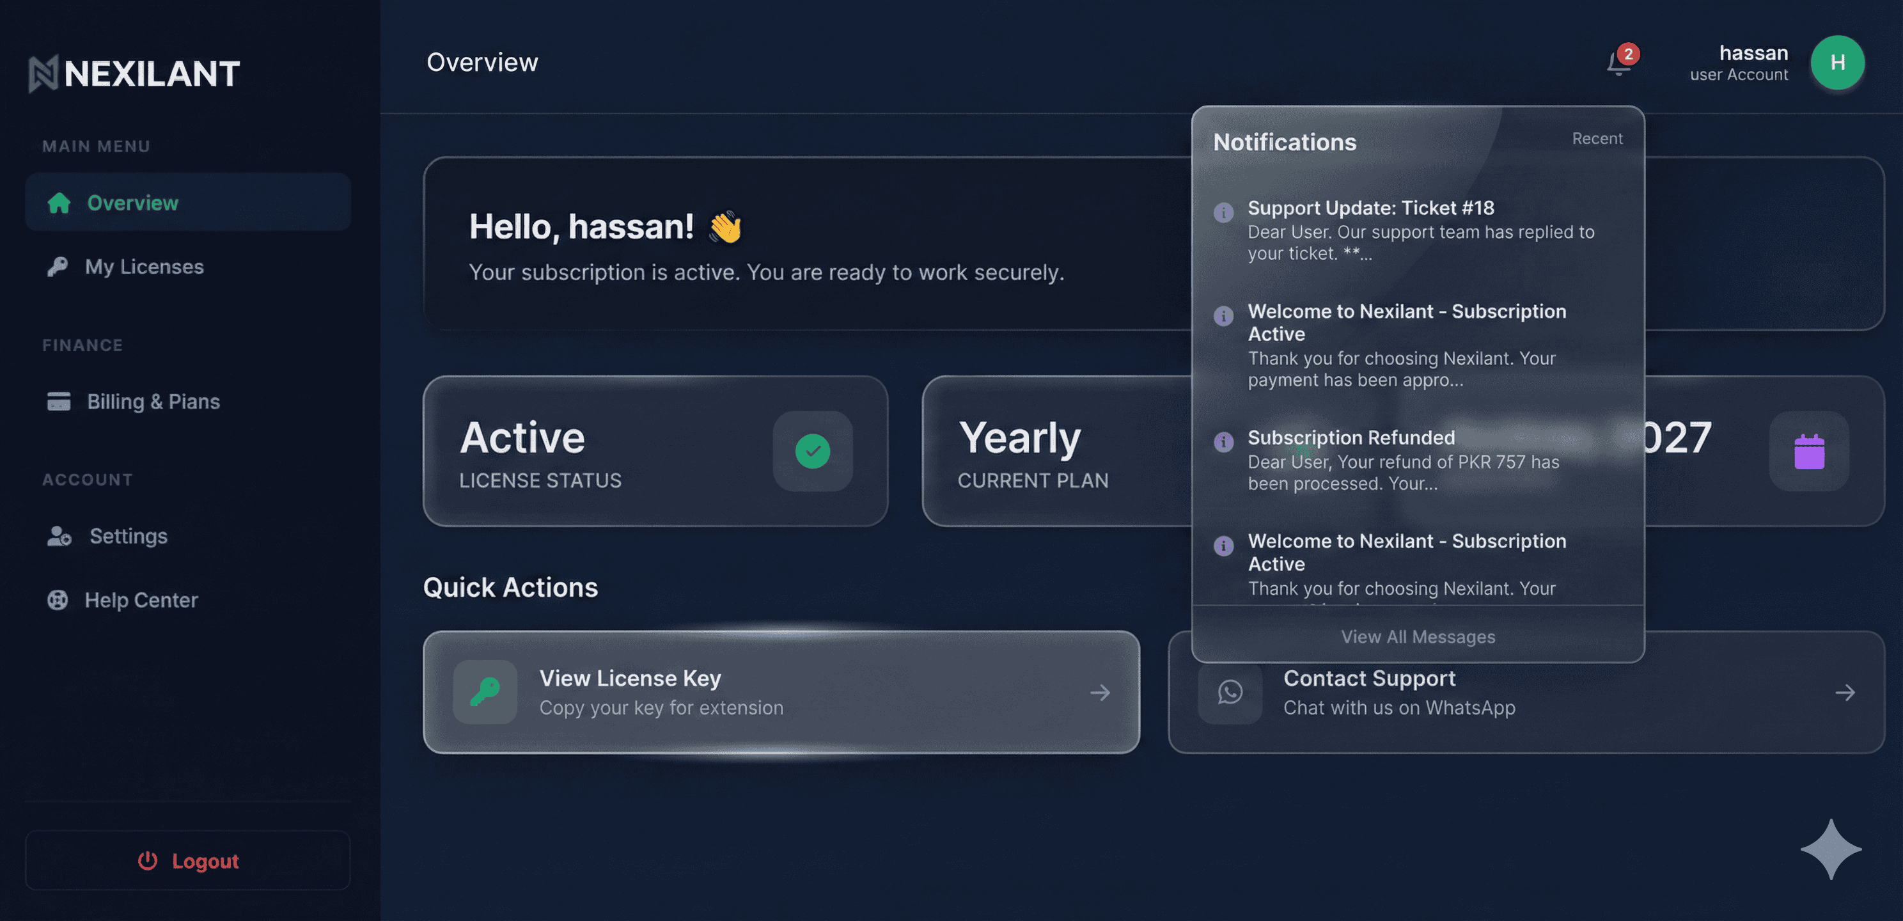Viewport: 1903px width, 921px height.
Task: Open the notification bell with badge
Action: pyautogui.click(x=1618, y=63)
